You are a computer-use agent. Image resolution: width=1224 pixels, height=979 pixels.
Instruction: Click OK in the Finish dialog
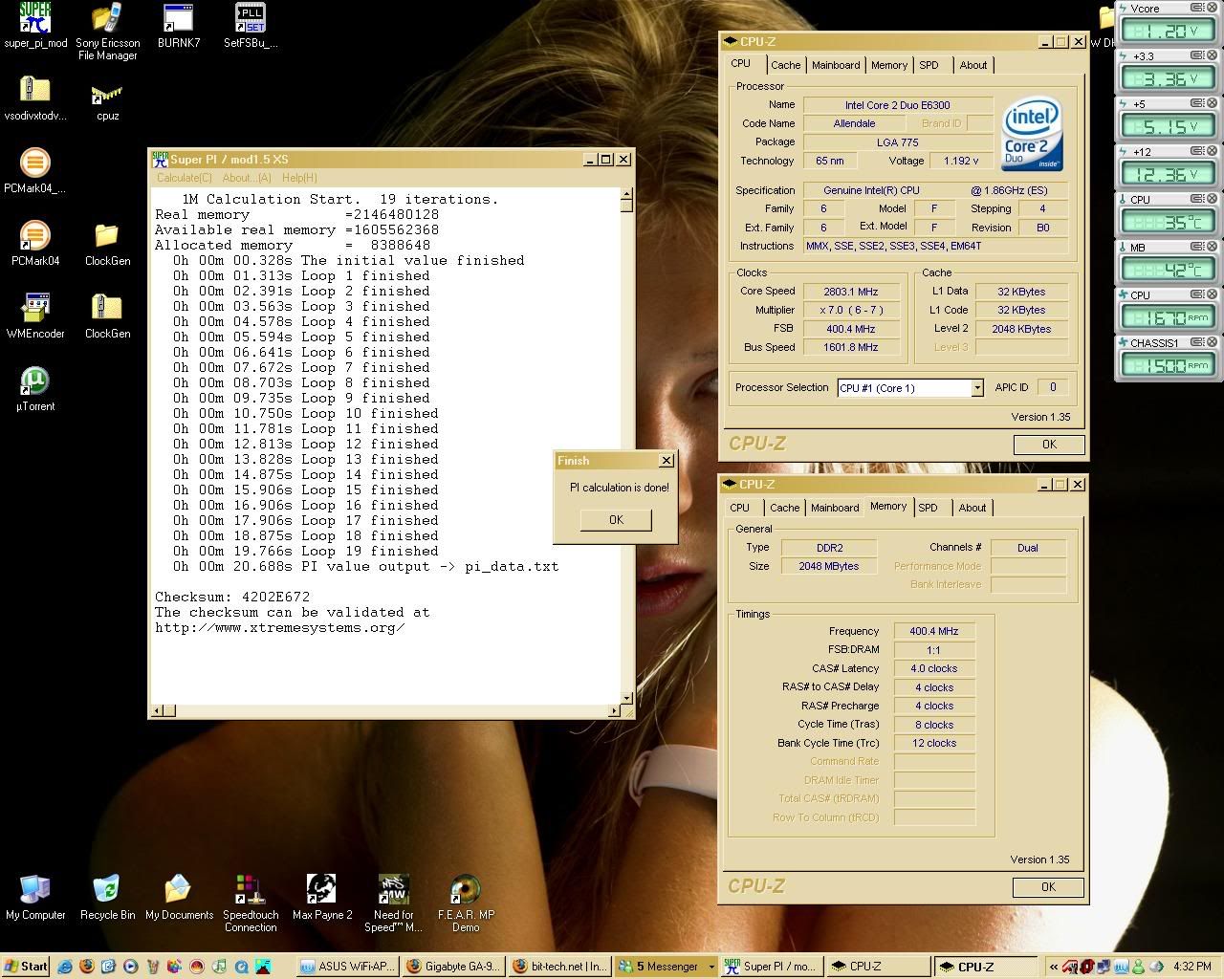pyautogui.click(x=616, y=519)
